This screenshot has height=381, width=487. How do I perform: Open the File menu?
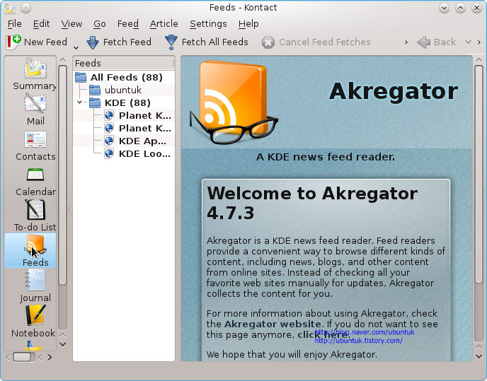(15, 24)
